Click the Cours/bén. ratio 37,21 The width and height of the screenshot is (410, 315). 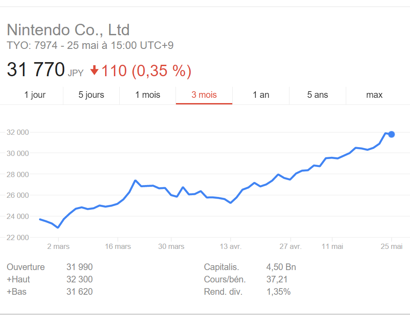[278, 279]
